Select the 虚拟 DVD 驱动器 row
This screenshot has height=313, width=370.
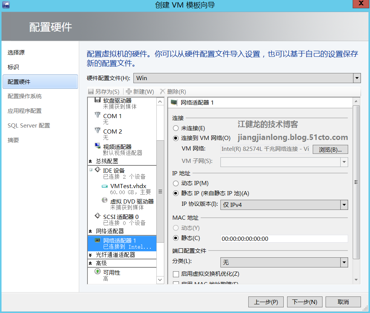point(122,204)
